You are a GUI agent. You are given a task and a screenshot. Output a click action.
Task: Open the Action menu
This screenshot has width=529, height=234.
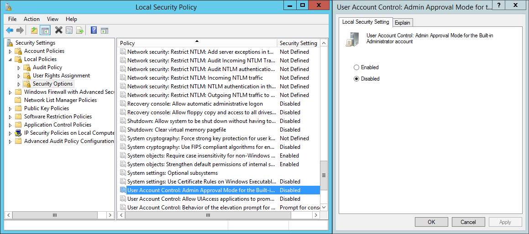click(x=31, y=19)
